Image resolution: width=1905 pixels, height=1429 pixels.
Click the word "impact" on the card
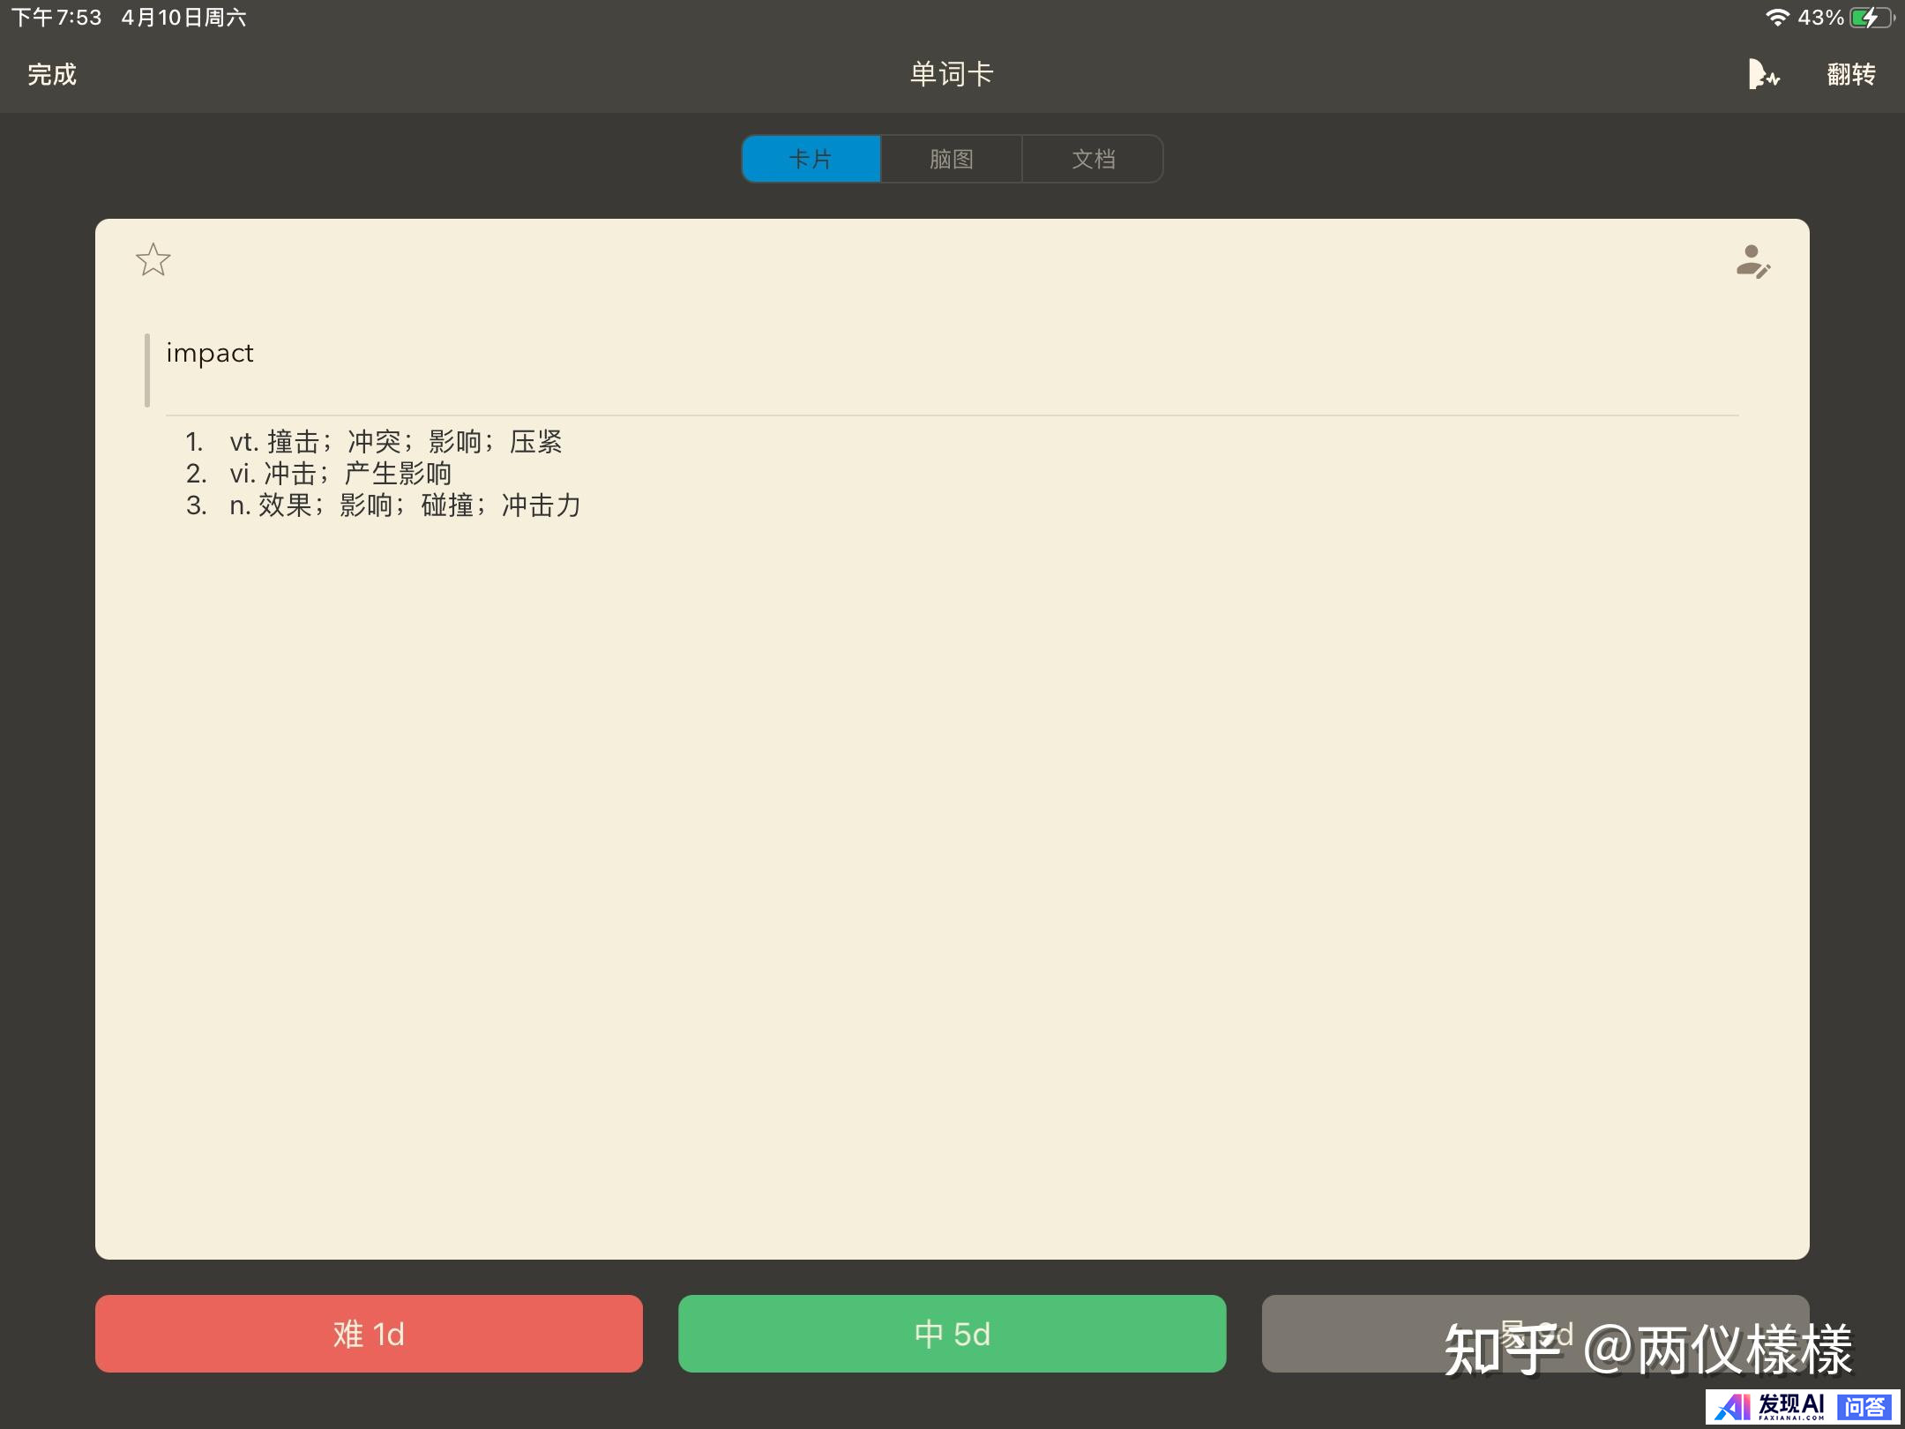pos(210,353)
